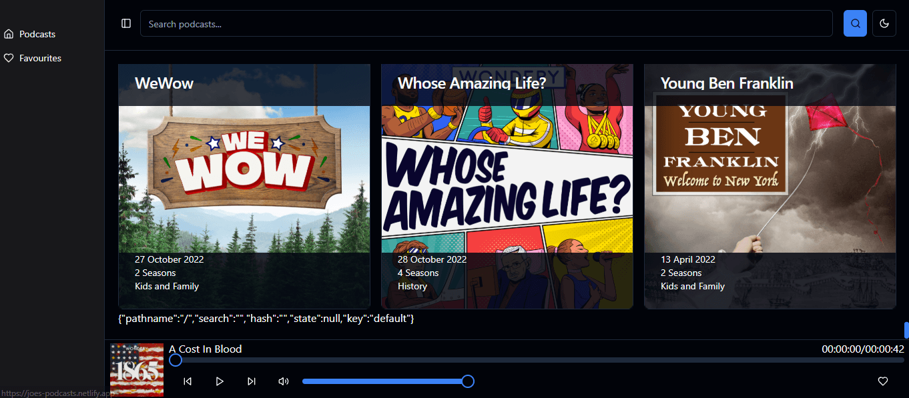Image resolution: width=909 pixels, height=398 pixels.
Task: Open the Young Ben Franklin podcast card
Action: 770,186
